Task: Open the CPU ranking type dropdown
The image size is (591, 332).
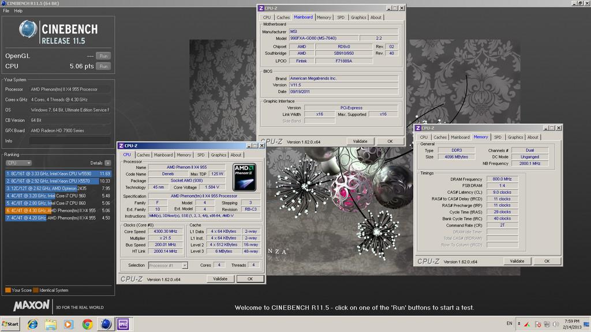Action: (18, 163)
